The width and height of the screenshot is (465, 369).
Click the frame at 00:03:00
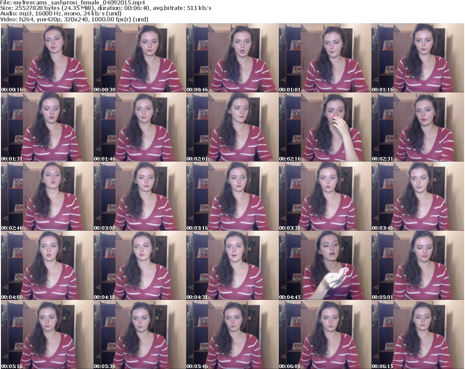[139, 197]
